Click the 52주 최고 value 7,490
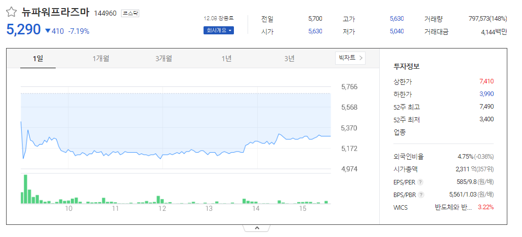Screen dimensions: 522x237 (487, 107)
